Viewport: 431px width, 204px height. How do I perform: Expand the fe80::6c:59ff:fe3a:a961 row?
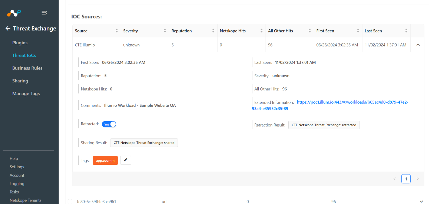click(x=422, y=202)
